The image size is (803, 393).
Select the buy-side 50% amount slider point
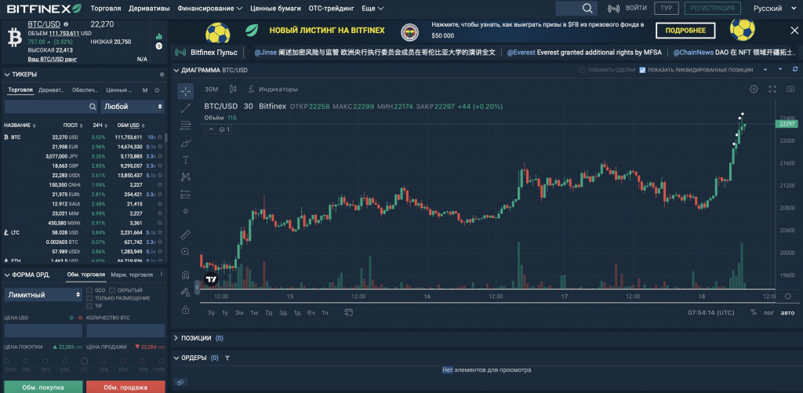pos(45,362)
